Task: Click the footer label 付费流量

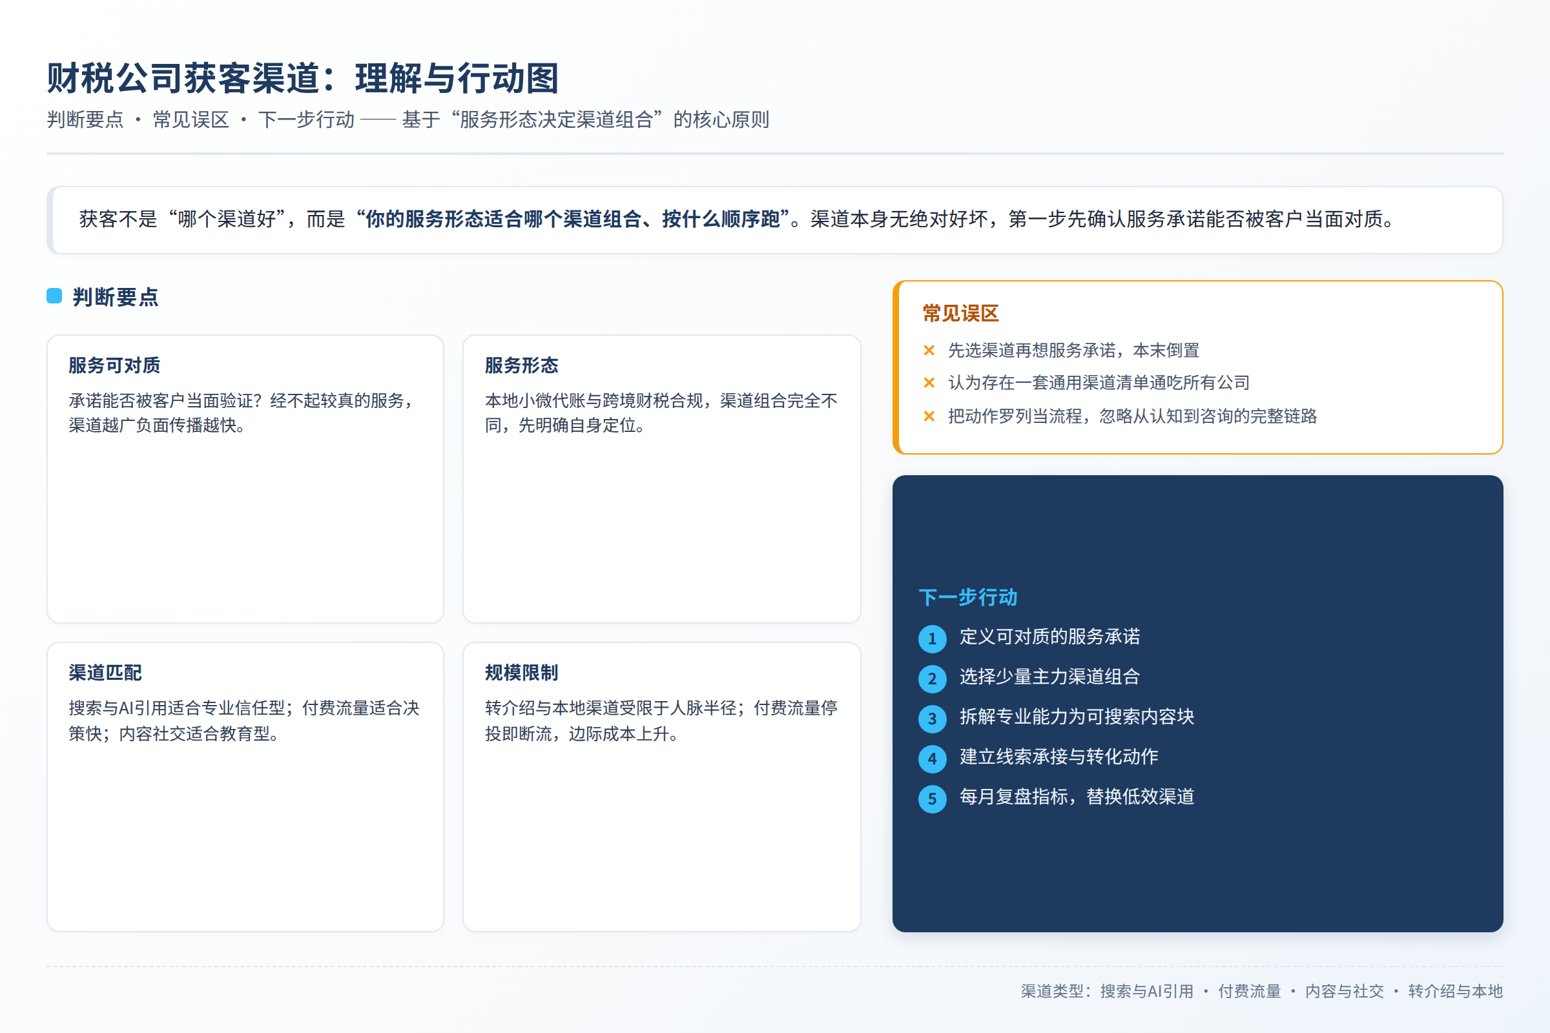Action: pyautogui.click(x=1250, y=992)
